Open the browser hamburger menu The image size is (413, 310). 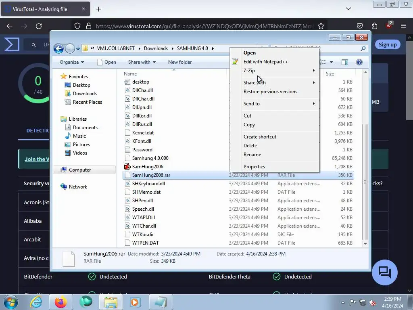tap(403, 26)
